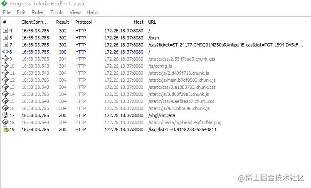
Task: Sort by the Host column header
Action: pyautogui.click(x=138, y=22)
